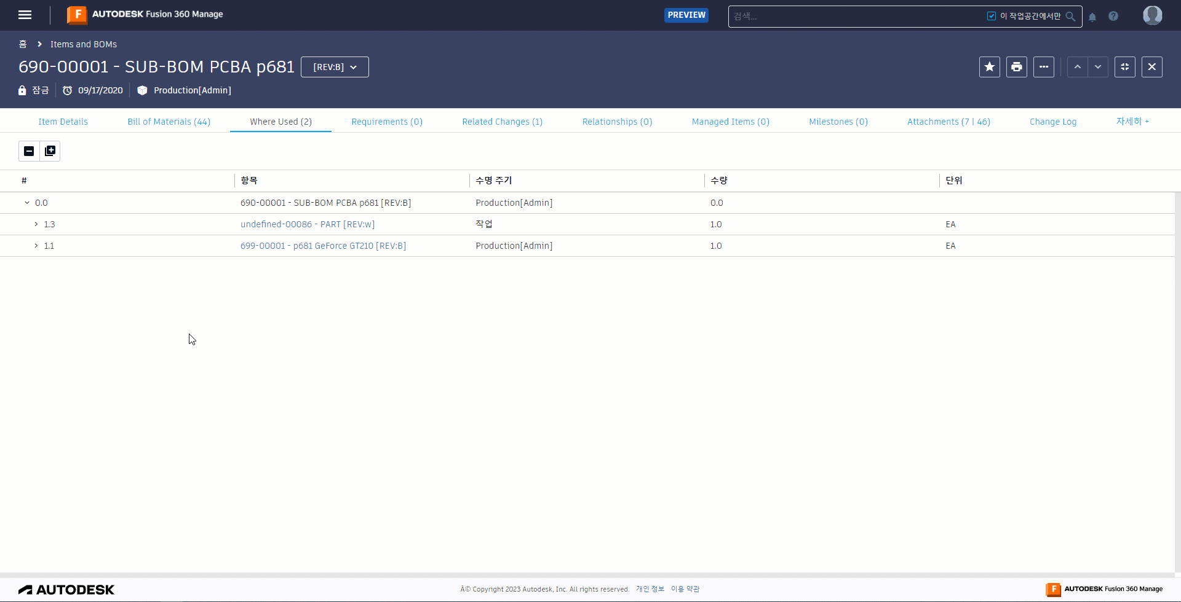The image size is (1181, 602).
Task: Click the clock icon next to 09/17/2020
Action: 68,90
